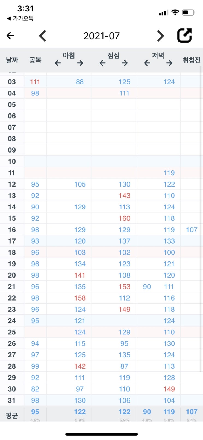Screen dimensions: 203x440
Task: Open the red 160 lunch value on day 15
Action: [125, 218]
